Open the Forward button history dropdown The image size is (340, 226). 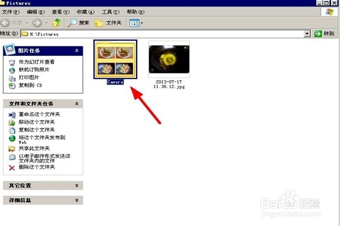click(46, 23)
